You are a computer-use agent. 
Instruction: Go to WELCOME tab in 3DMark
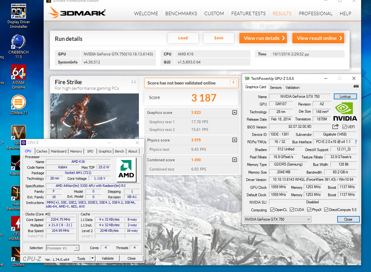(x=146, y=14)
